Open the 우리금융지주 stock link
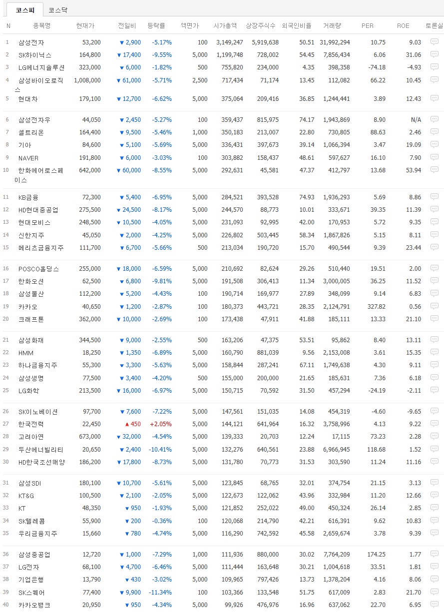The height and width of the screenshot is (615, 444). click(38, 533)
